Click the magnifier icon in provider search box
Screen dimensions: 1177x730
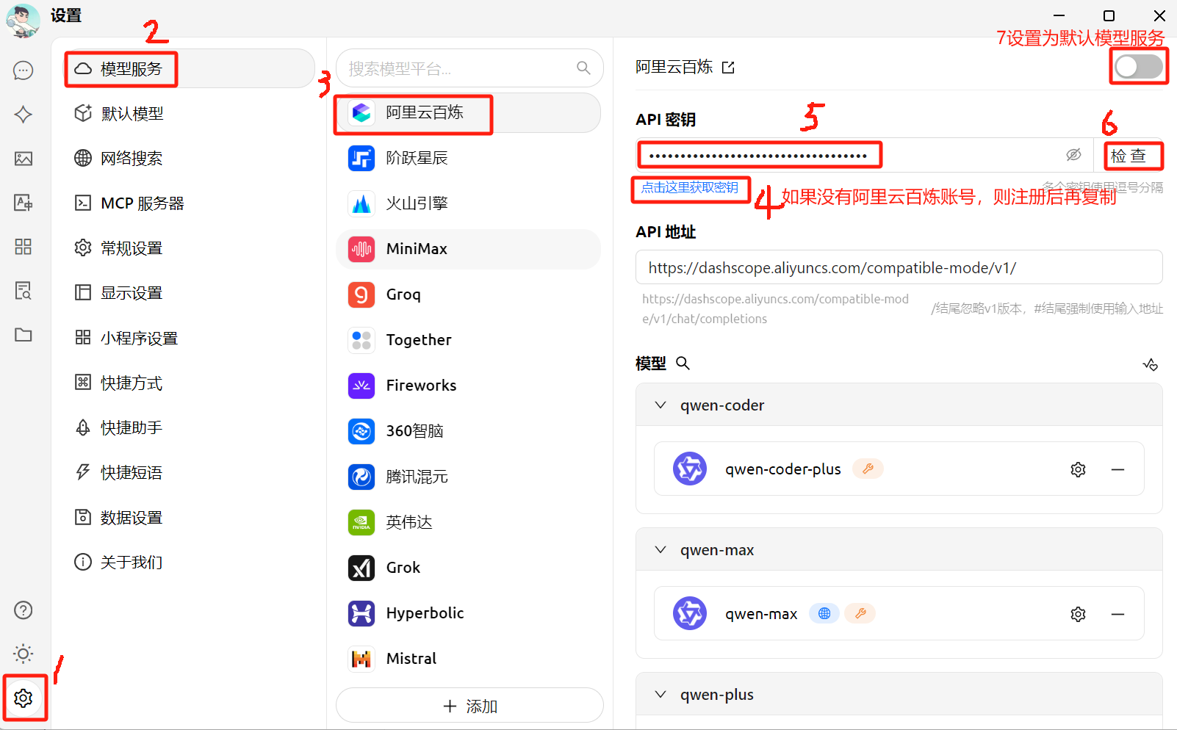[583, 68]
